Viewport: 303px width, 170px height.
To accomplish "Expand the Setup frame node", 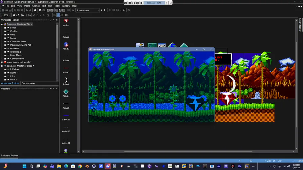I will point(5,28).
